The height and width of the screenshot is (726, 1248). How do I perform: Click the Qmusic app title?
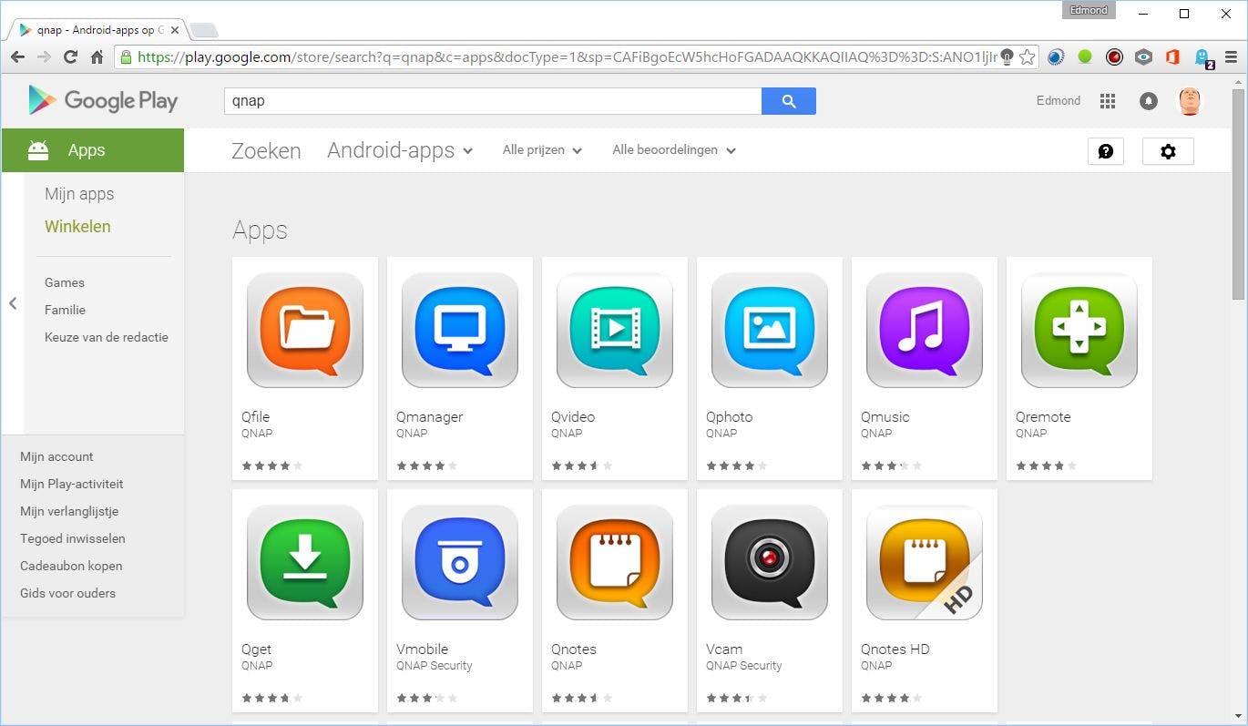point(885,417)
